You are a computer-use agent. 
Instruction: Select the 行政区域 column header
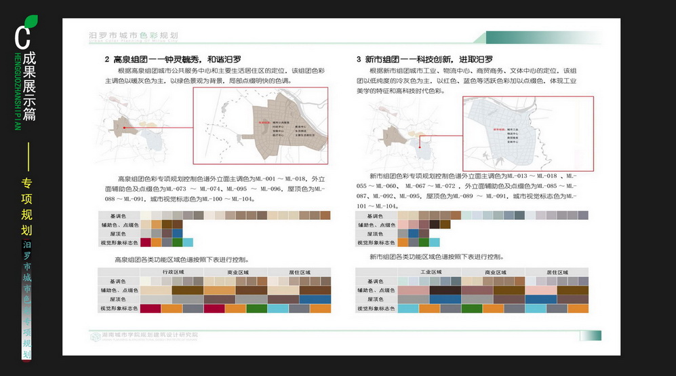[172, 272]
